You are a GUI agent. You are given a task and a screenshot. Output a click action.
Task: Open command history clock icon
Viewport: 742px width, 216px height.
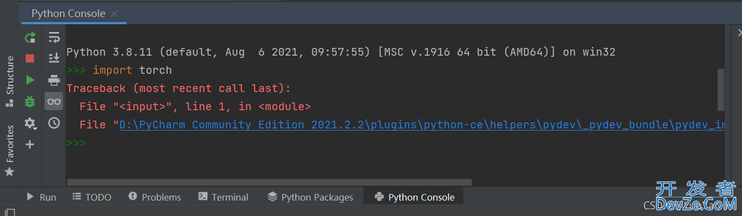click(54, 123)
